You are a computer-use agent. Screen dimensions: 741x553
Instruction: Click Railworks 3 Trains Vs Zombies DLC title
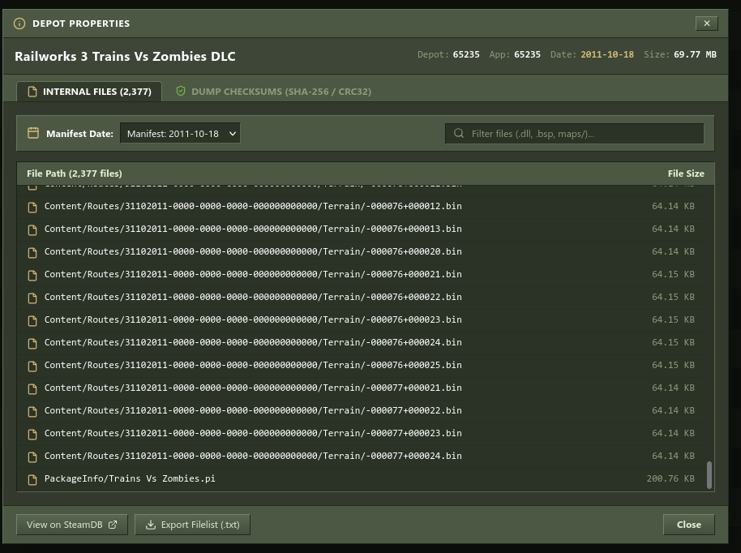[125, 56]
